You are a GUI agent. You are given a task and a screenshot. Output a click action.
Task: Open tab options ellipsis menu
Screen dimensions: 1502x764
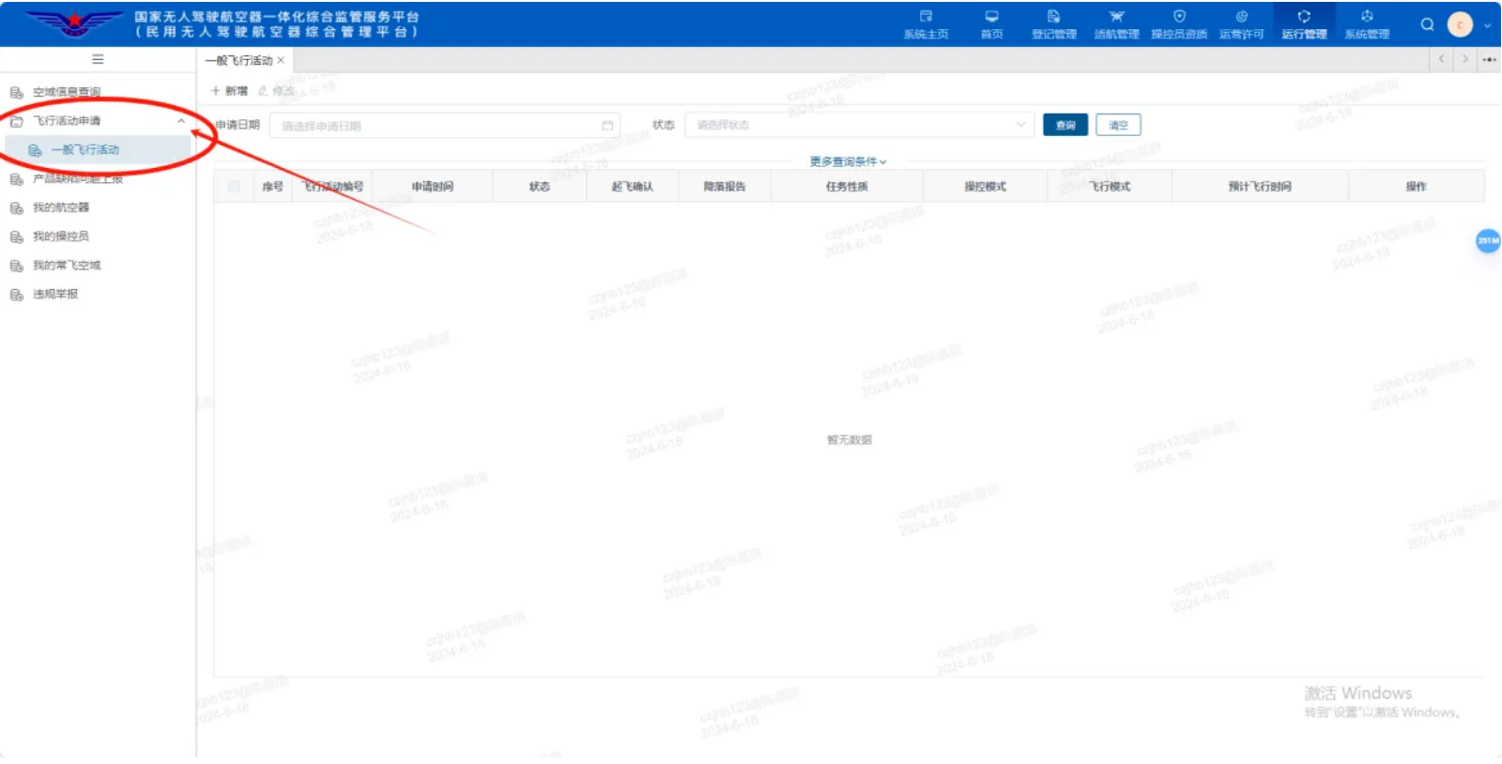point(1490,59)
